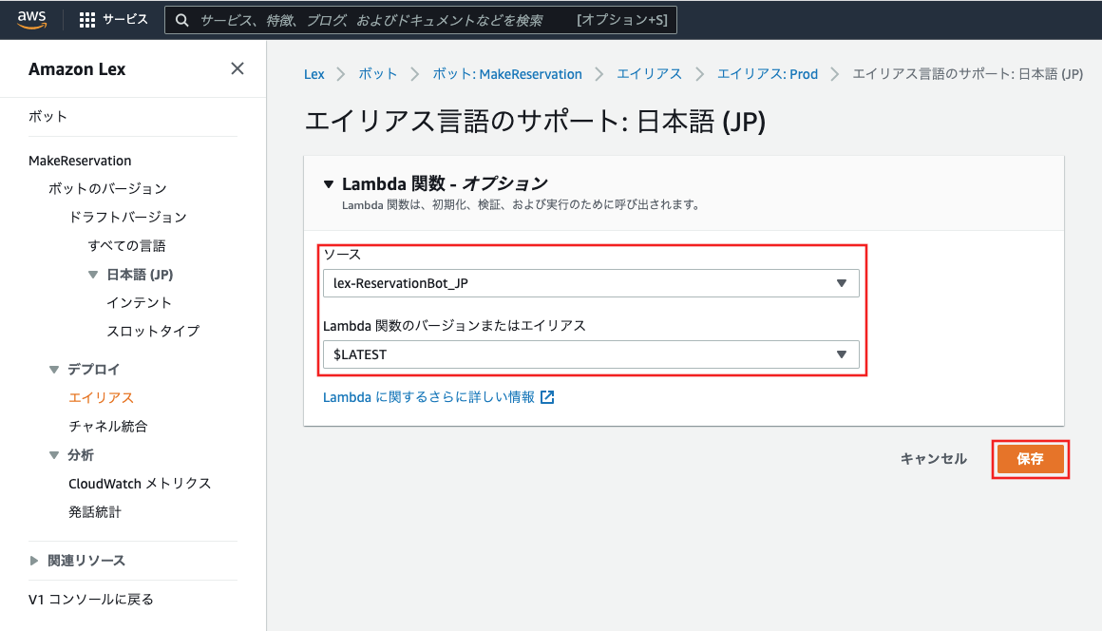Click the キャンセル button
The image size is (1102, 631).
pyautogui.click(x=933, y=459)
